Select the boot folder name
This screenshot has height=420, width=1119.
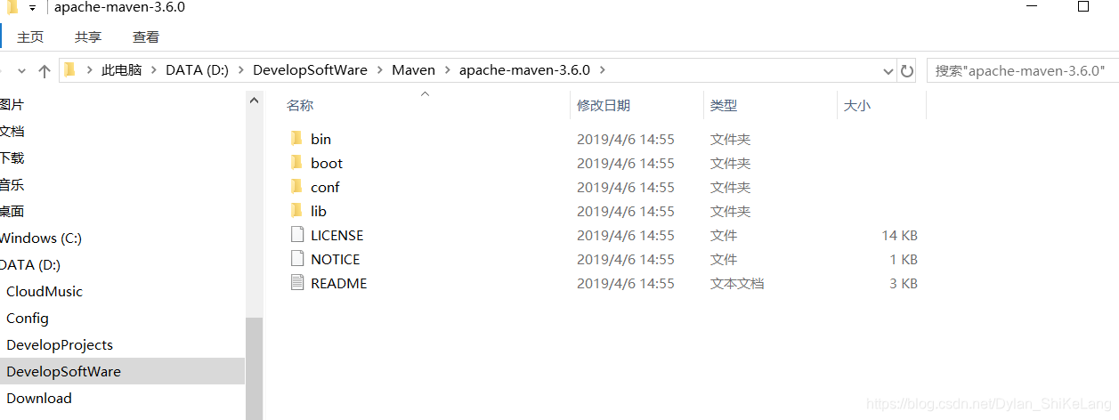coord(327,163)
